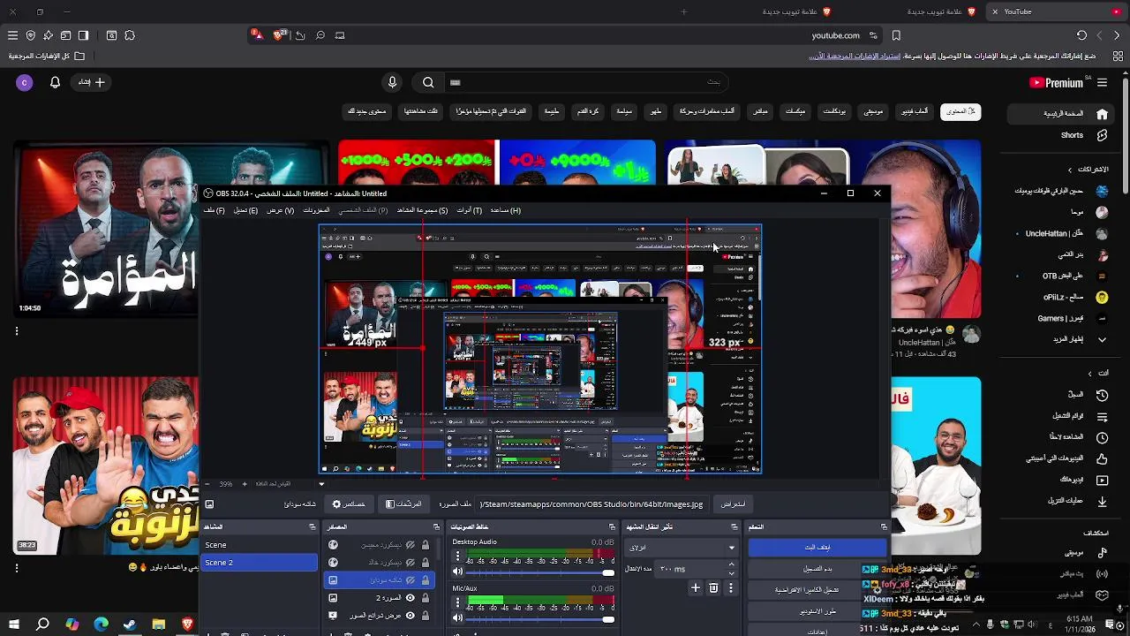Open the OBS preview zoom dropdown arrow

[x=321, y=484]
